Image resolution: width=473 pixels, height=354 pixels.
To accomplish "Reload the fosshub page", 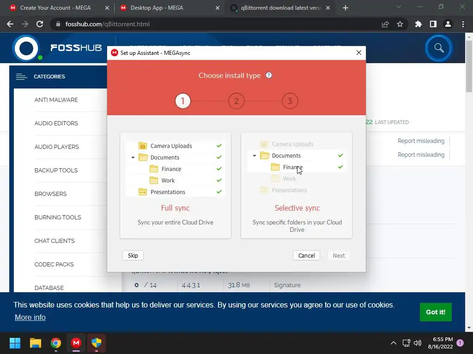I will click(x=40, y=24).
